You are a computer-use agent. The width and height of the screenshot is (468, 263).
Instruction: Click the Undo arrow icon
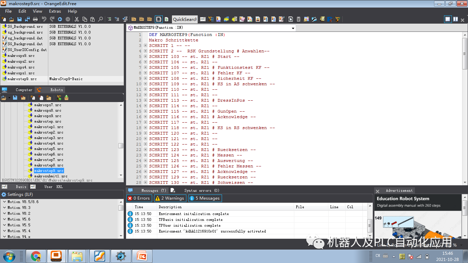(44, 19)
